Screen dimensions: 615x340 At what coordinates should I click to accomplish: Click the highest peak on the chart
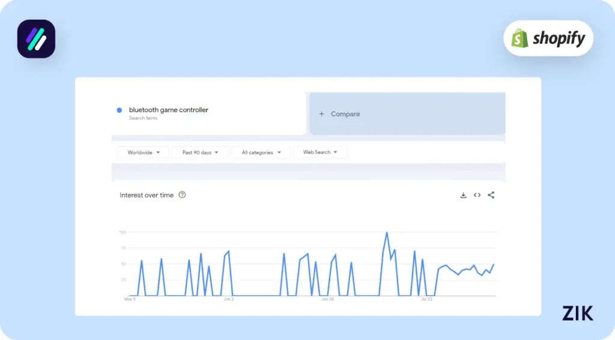387,232
